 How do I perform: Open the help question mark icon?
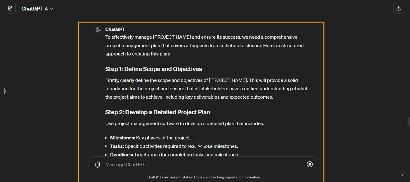402,174
